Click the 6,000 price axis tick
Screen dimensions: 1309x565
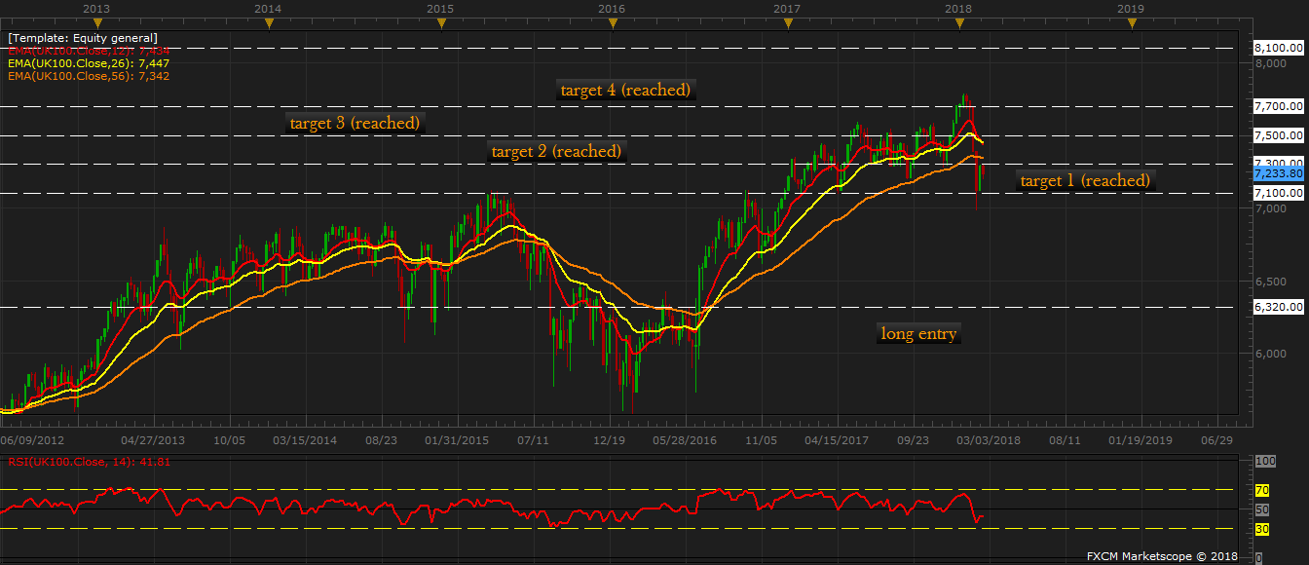point(1270,354)
